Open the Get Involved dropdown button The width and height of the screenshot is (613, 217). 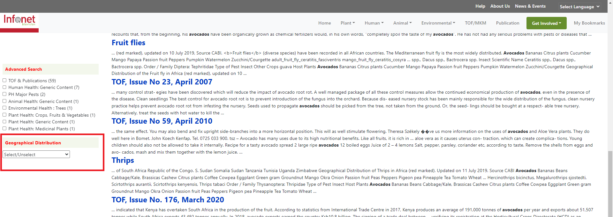coord(546,23)
